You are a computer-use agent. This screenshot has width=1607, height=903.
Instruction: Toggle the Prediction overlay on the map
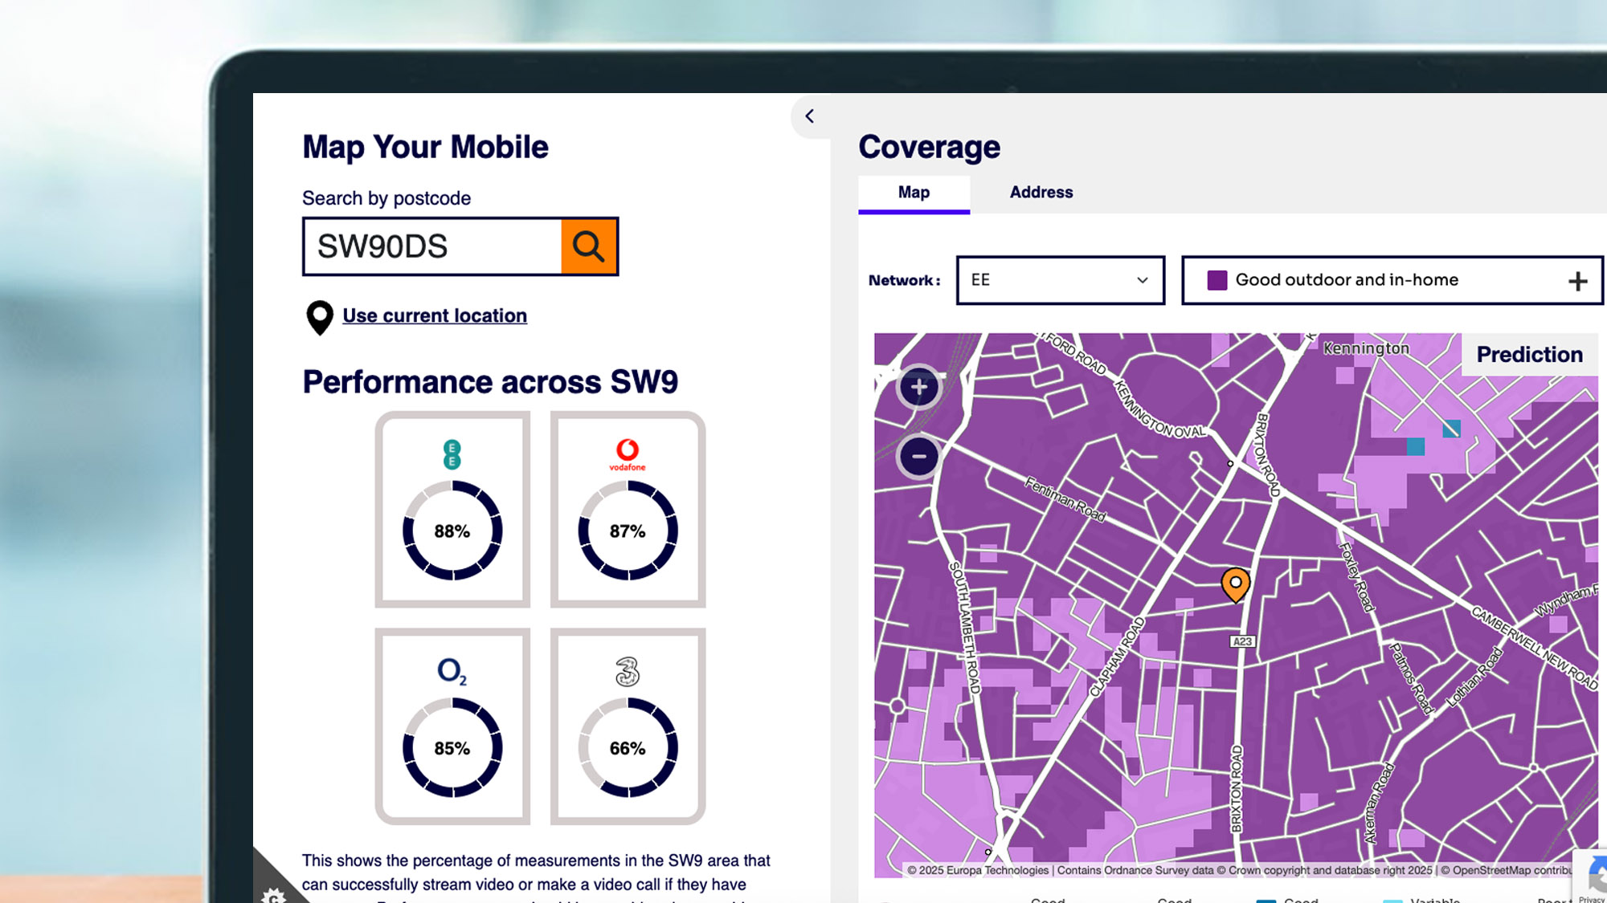(x=1529, y=354)
